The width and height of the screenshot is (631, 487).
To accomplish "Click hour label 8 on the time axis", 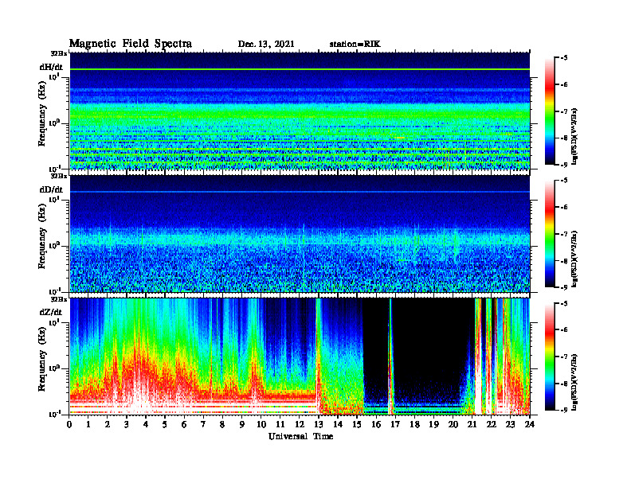I will [222, 425].
